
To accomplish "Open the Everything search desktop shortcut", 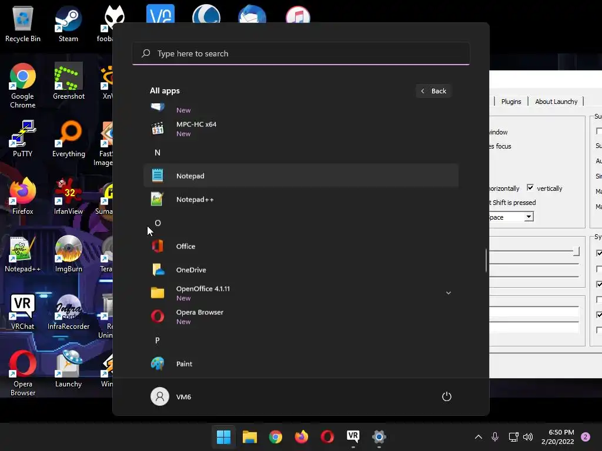I will point(69,139).
